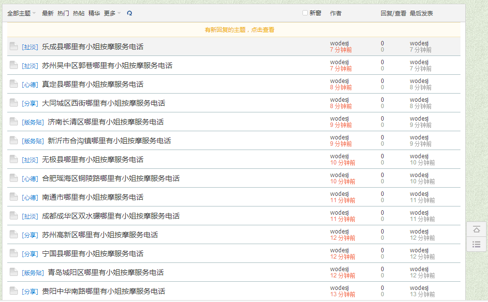
Task: Open the 全部主题 dropdown
Action: coord(21,14)
